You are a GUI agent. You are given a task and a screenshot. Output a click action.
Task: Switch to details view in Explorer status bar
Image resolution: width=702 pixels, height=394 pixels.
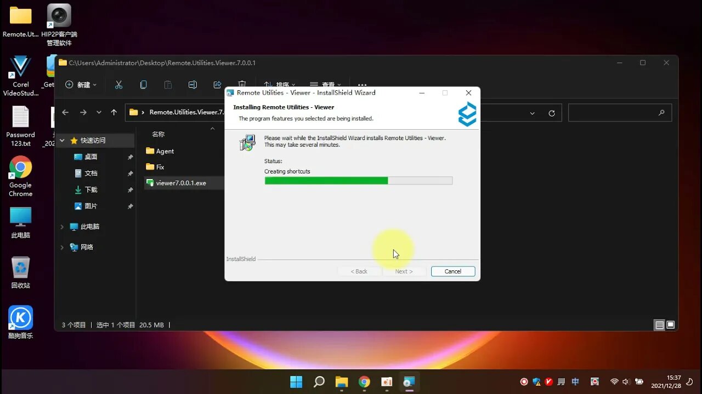point(660,325)
